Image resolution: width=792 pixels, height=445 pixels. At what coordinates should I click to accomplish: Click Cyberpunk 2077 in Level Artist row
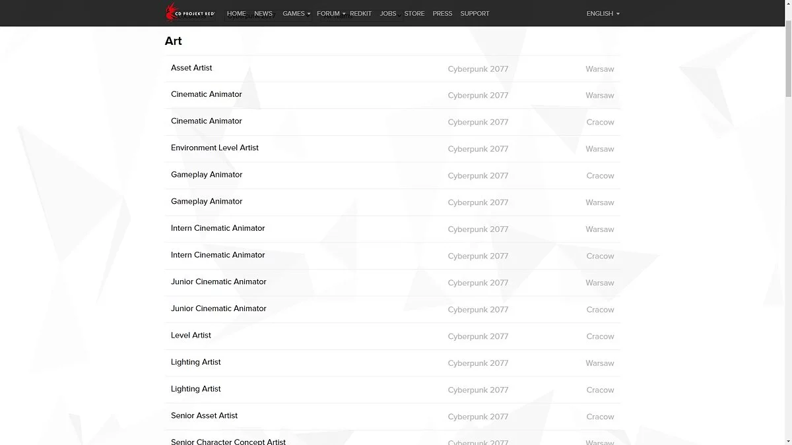[x=478, y=336]
